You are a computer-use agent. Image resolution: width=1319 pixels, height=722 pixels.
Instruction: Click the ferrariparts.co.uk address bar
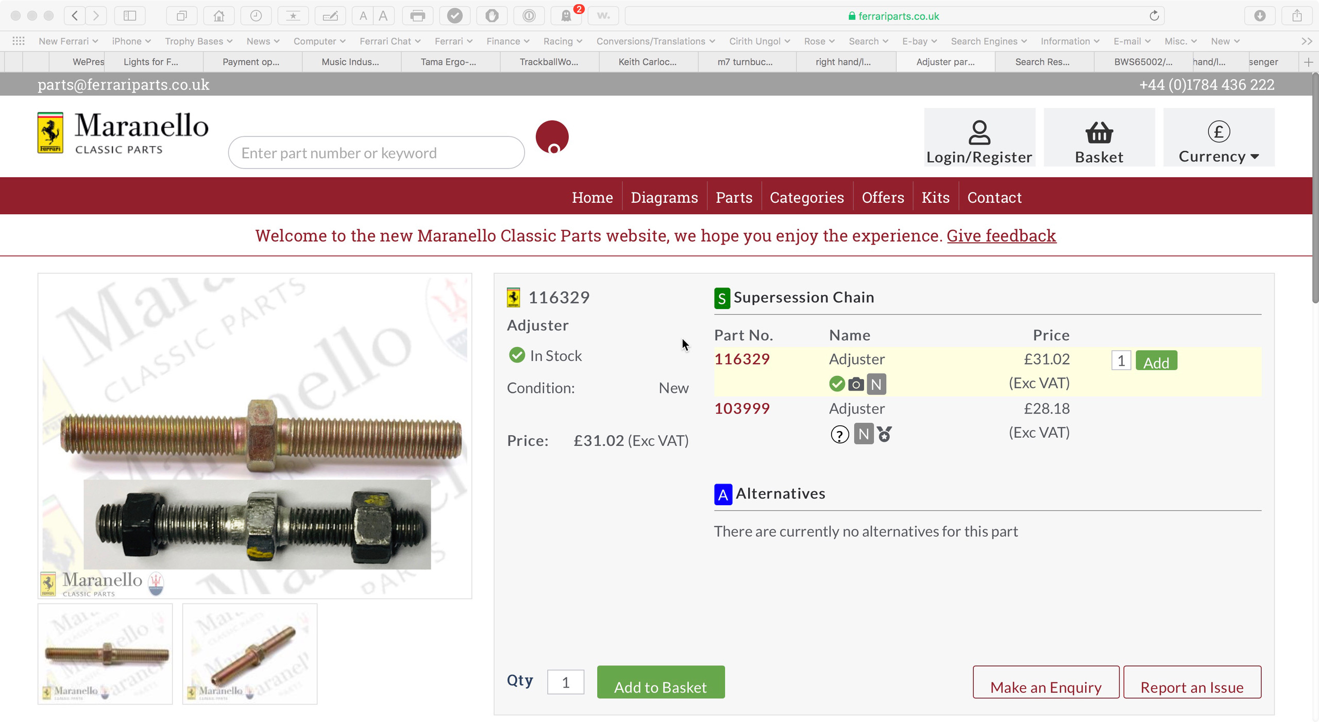click(894, 16)
